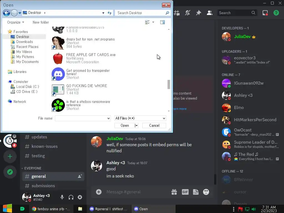Select Downloads in Favorites
Image resolution: width=284 pixels, height=213 pixels.
[x=24, y=42]
